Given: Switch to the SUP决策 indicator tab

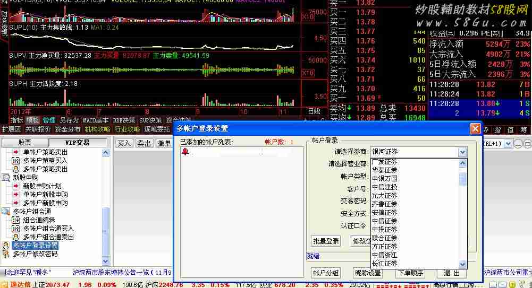Looking at the screenshot, I should [x=150, y=120].
